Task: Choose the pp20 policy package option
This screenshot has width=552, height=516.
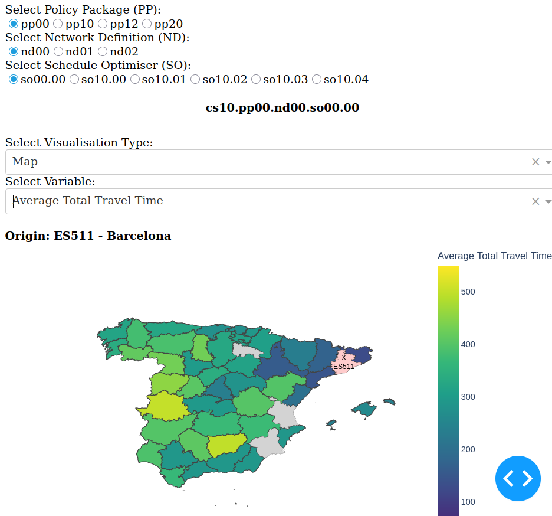Action: click(147, 24)
